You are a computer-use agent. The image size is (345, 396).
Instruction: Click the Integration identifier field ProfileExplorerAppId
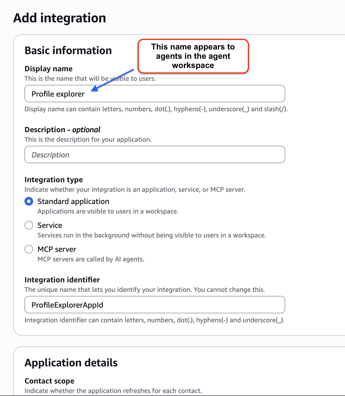click(155, 305)
